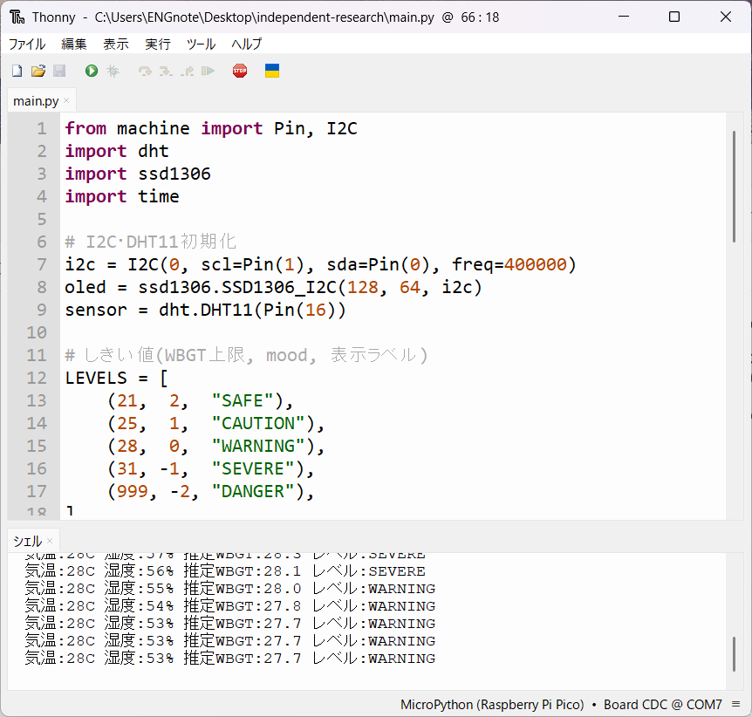Click on "import ssd1306" line
Viewport: 752px width, 717px height.
click(138, 174)
